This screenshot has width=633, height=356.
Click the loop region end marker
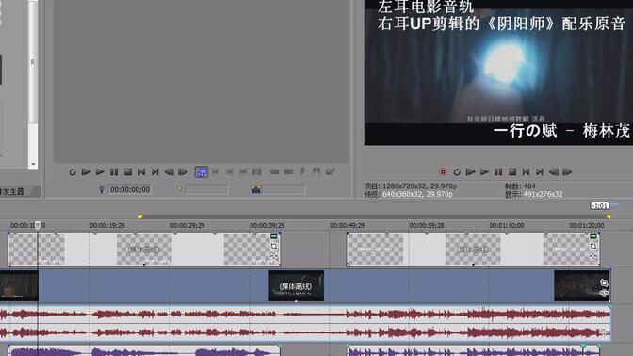click(x=608, y=217)
